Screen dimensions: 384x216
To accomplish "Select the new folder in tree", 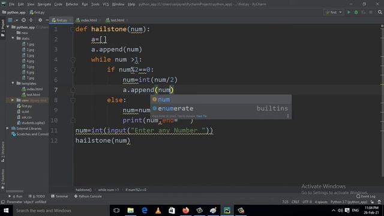I will click(x=22, y=33).
